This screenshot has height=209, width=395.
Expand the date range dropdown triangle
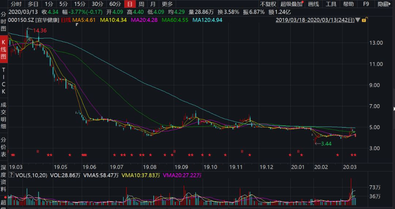coord(357,20)
